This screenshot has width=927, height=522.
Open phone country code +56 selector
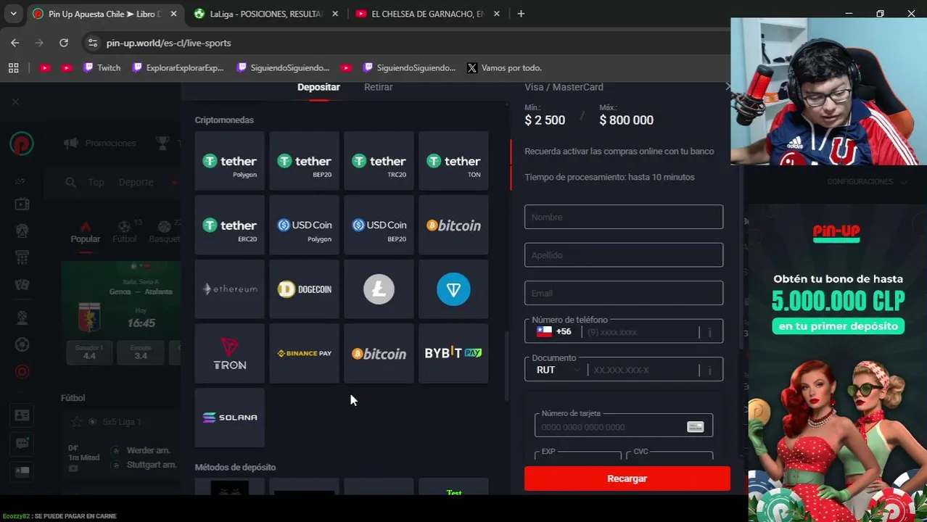[x=554, y=331]
